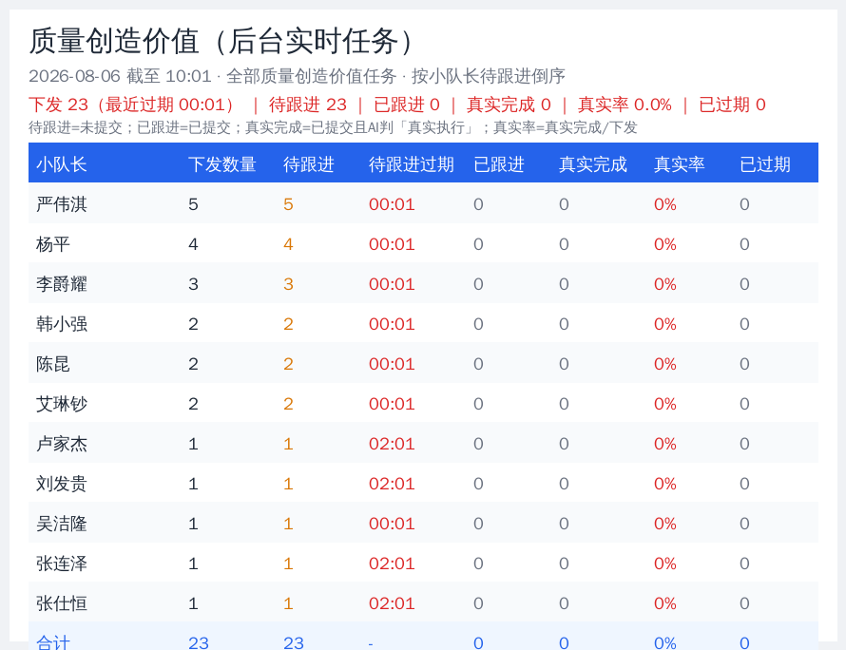Click the red summary 真实完成 0
Viewport: 846px width, 650px height.
coord(509,105)
